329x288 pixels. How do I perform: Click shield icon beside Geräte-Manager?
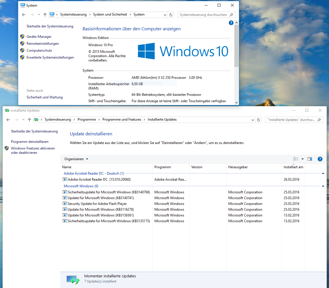(22, 37)
